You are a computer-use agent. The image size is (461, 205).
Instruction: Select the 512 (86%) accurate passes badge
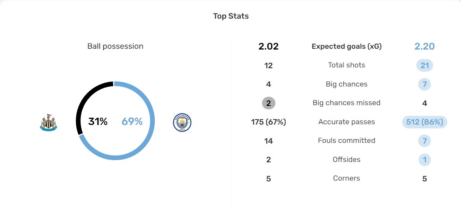point(425,122)
